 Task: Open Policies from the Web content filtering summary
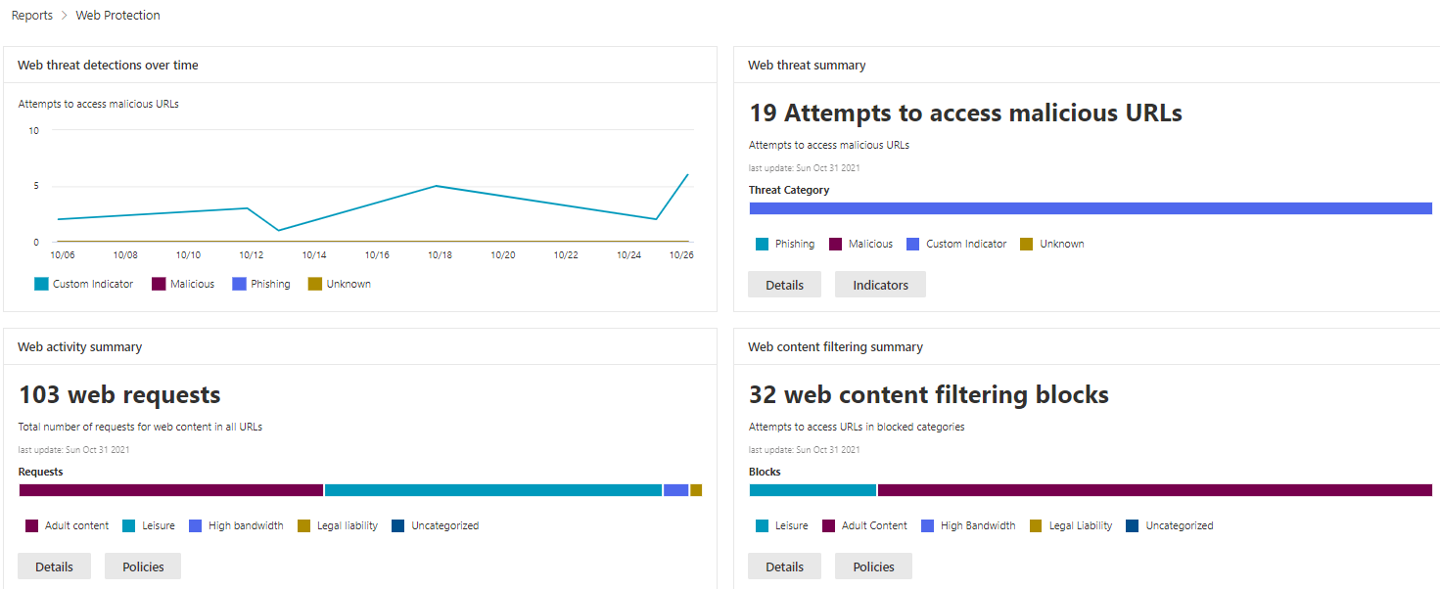click(872, 566)
